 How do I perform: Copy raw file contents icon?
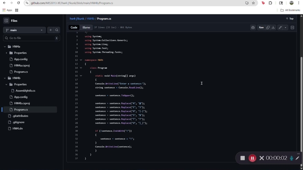(x=268, y=27)
